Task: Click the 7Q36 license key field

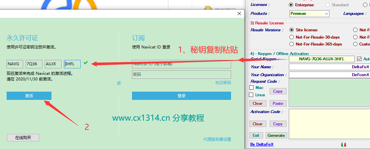Action: pyautogui.click(x=34, y=64)
